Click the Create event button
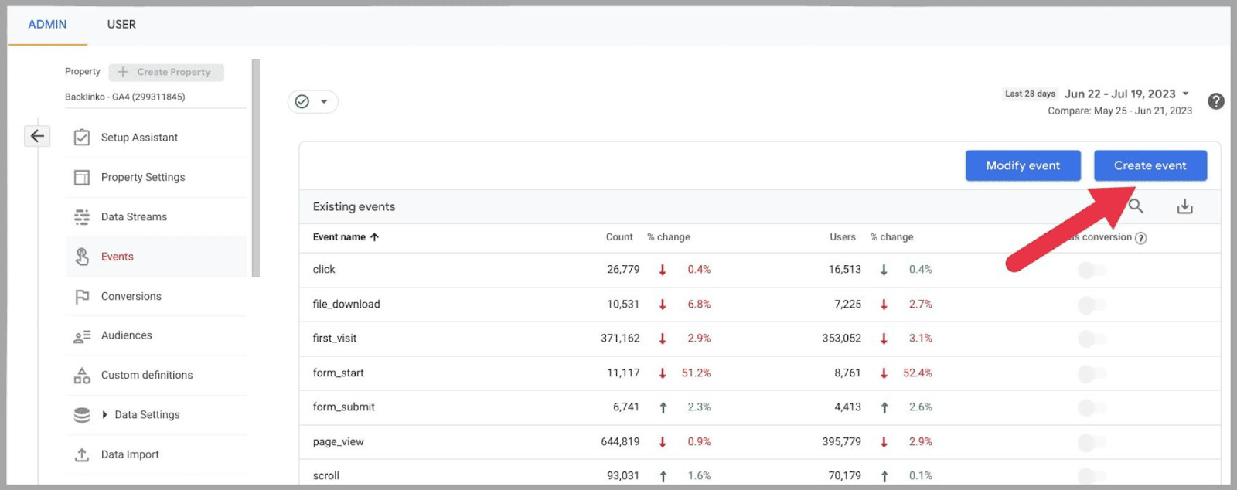 pyautogui.click(x=1150, y=165)
